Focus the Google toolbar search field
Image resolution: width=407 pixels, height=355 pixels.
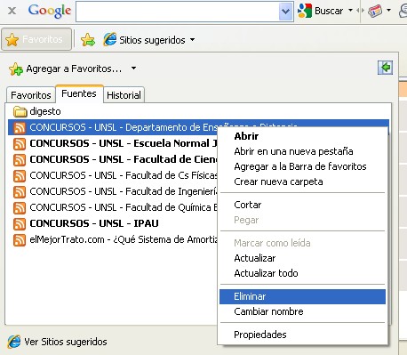(178, 12)
